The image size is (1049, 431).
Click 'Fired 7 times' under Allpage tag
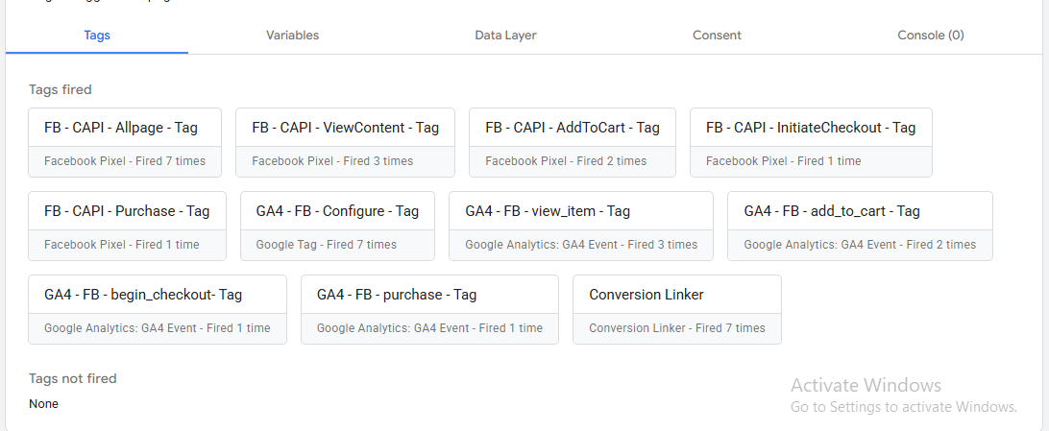[x=171, y=161]
